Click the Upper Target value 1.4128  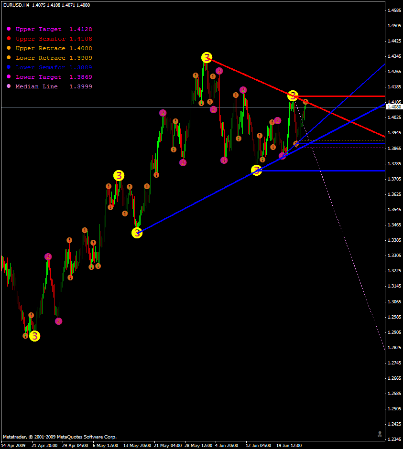[x=81, y=29]
